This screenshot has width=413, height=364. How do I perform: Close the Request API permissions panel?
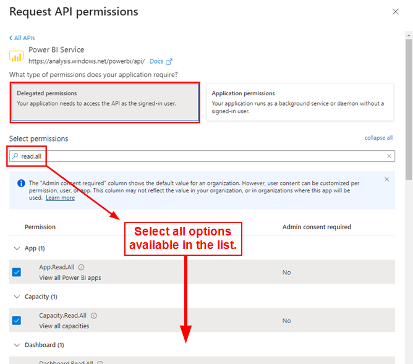coord(396,12)
